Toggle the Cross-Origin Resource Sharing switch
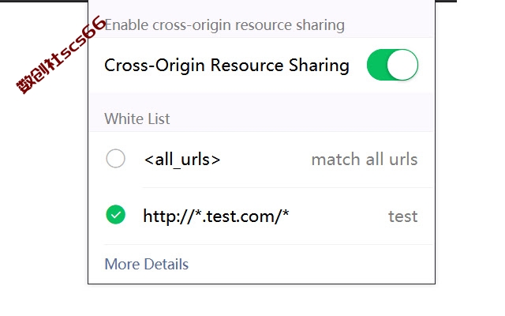The height and width of the screenshot is (316, 505). click(x=392, y=65)
